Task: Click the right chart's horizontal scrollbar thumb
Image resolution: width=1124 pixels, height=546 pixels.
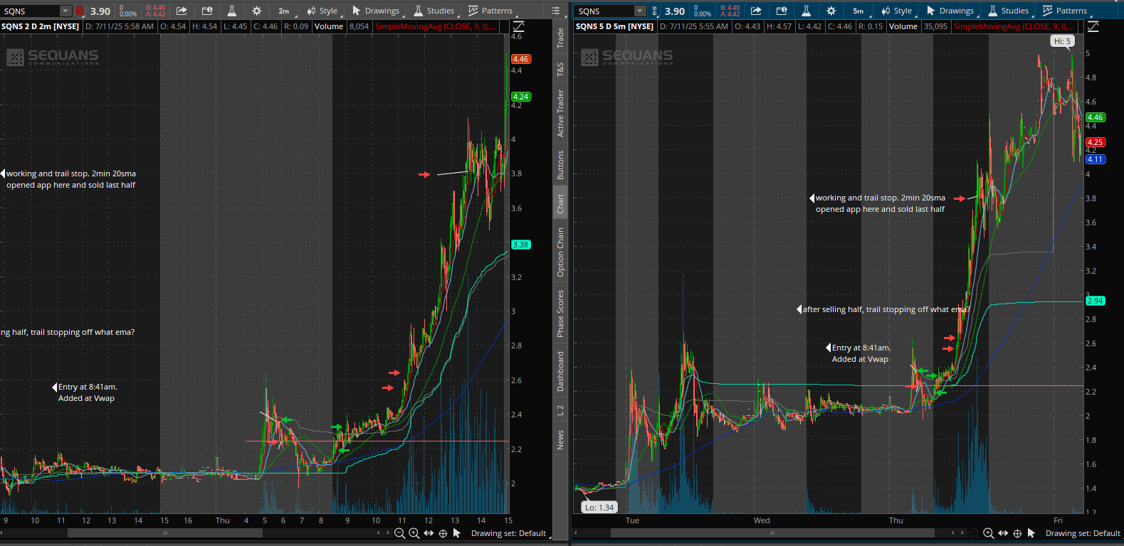Action: pyautogui.click(x=772, y=532)
